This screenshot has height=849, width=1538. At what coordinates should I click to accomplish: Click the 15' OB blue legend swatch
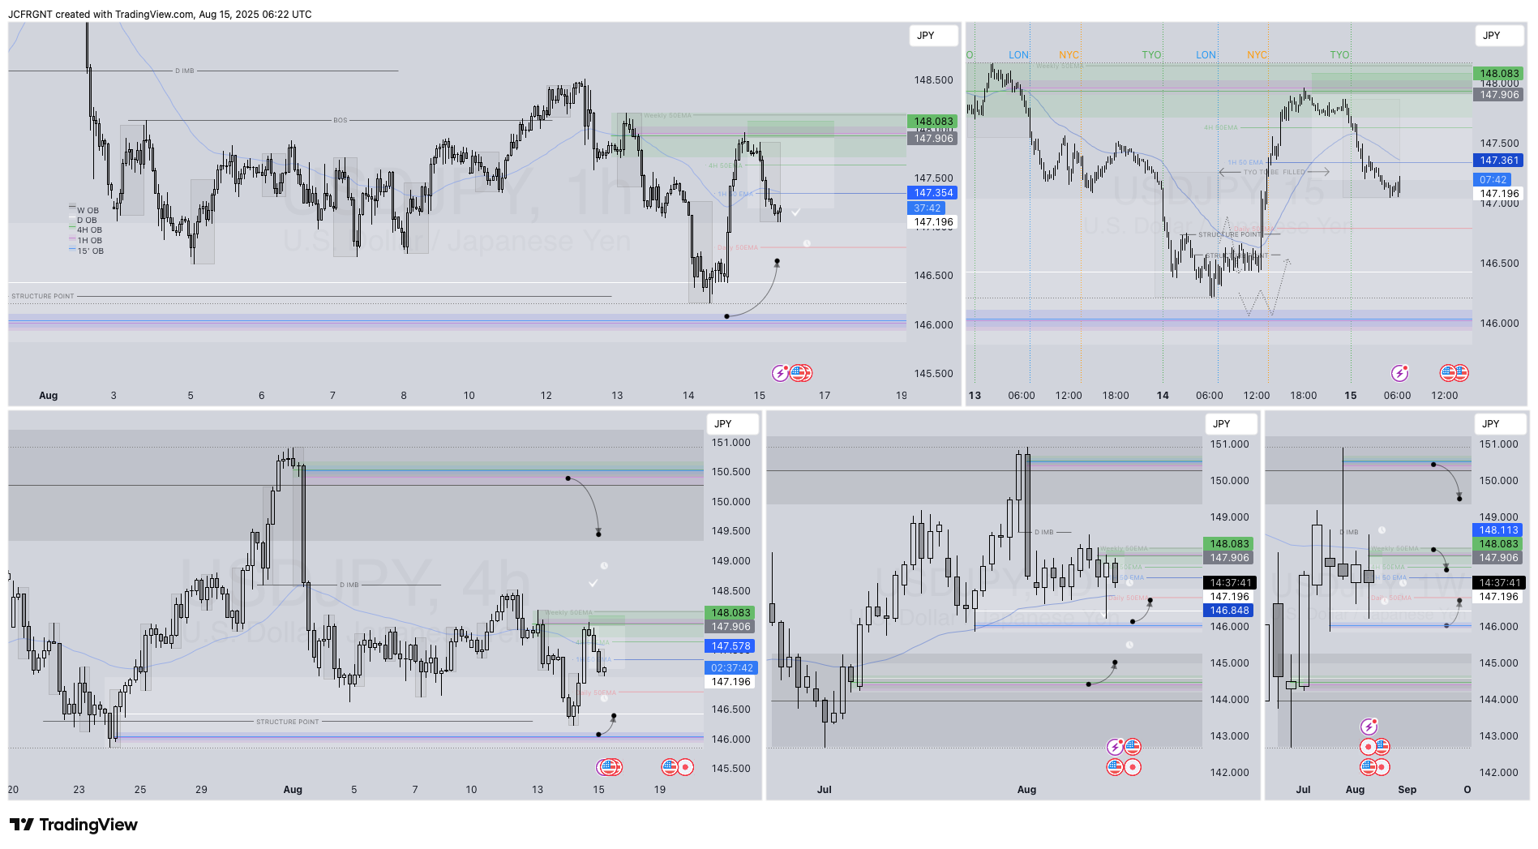pos(72,249)
